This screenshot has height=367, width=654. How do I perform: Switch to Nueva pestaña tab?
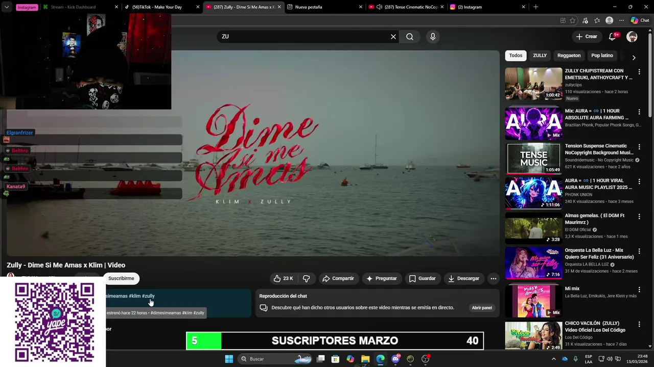tap(324, 7)
